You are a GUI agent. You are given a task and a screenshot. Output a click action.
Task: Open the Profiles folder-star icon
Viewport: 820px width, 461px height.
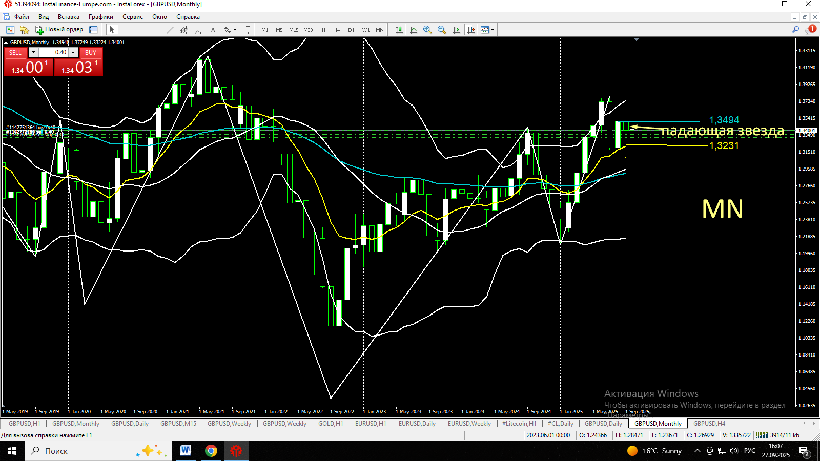[24, 30]
